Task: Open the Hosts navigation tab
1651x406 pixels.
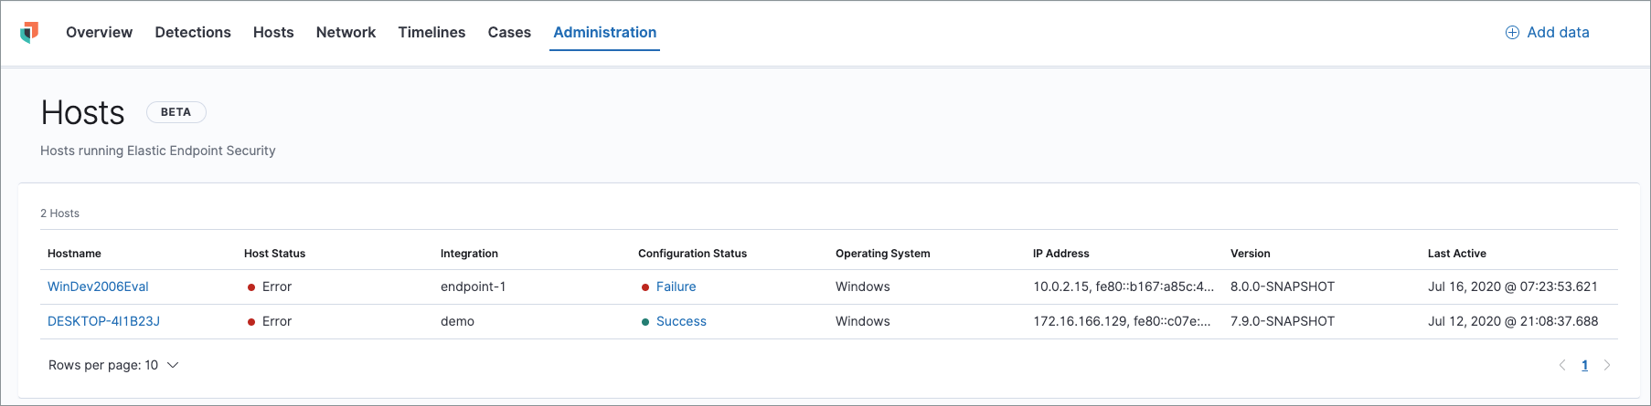Action: [x=273, y=33]
